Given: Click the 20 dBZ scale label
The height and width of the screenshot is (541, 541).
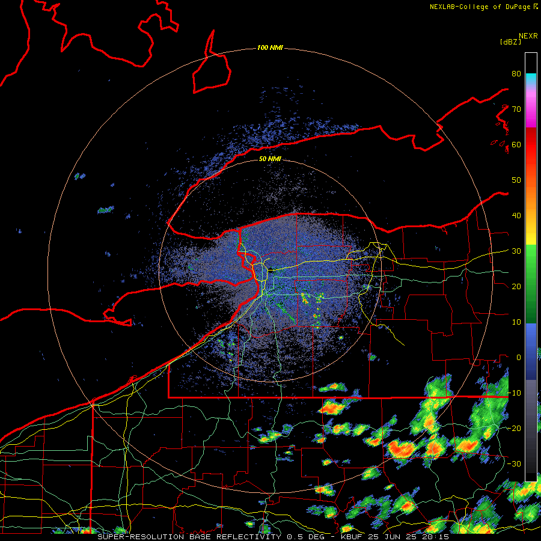Looking at the screenshot, I should (516, 287).
